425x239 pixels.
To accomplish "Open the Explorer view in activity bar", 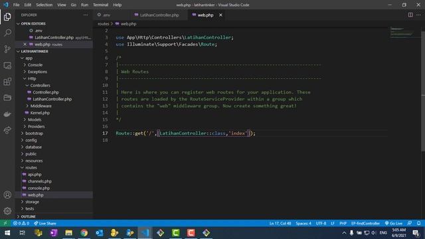I will click(x=7, y=17).
